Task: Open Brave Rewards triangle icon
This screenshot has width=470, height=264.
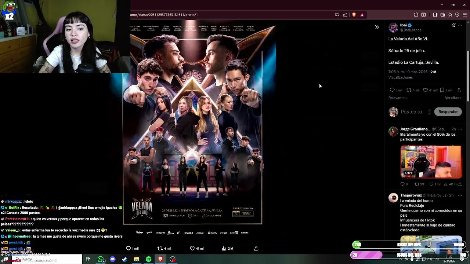Action: coord(362,15)
